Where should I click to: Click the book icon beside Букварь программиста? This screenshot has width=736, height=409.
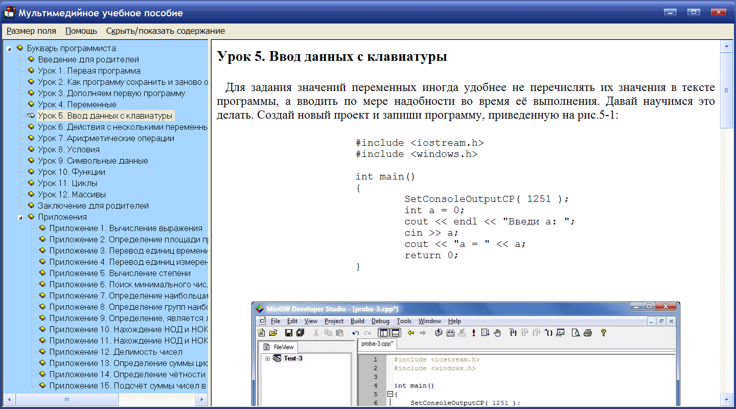pyautogui.click(x=20, y=48)
